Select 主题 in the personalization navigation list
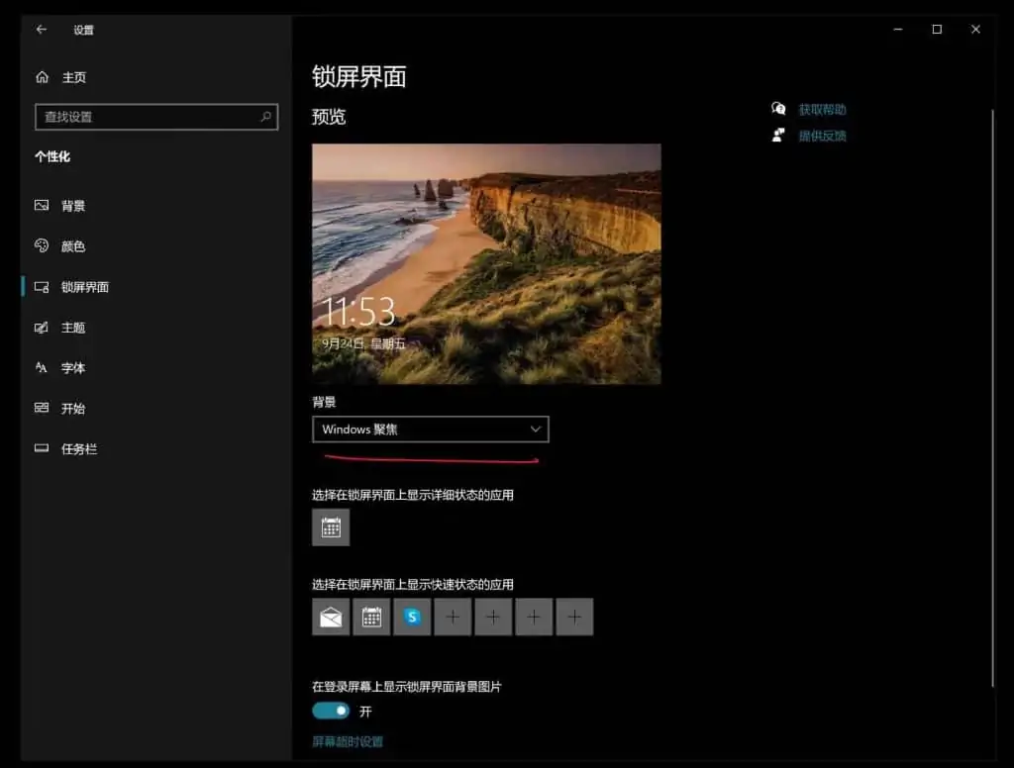 point(40,327)
